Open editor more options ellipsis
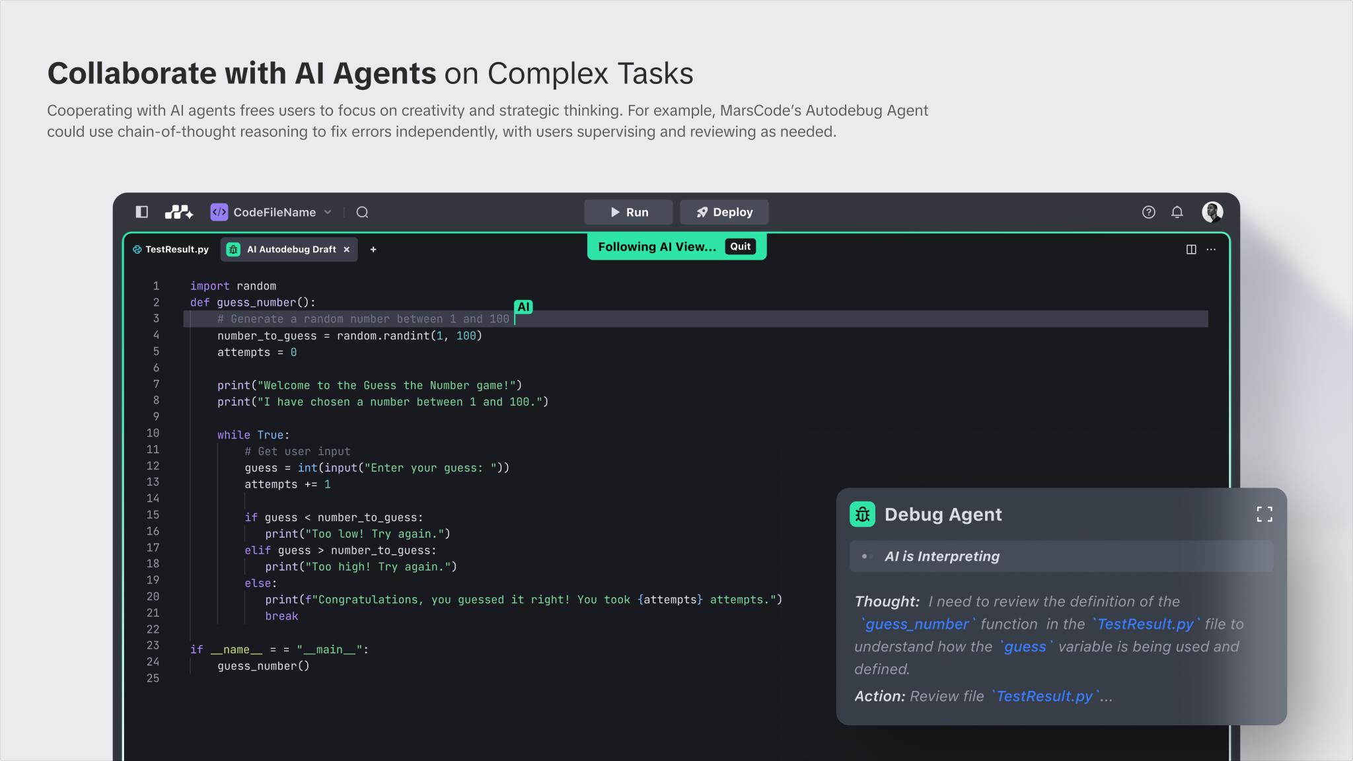This screenshot has height=761, width=1353. pyautogui.click(x=1211, y=250)
